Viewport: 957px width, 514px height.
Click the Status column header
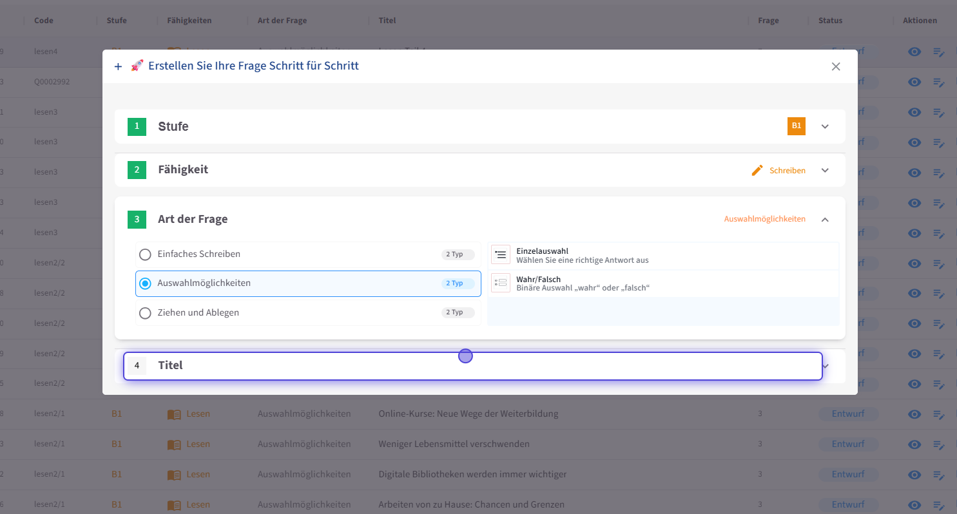click(x=830, y=21)
